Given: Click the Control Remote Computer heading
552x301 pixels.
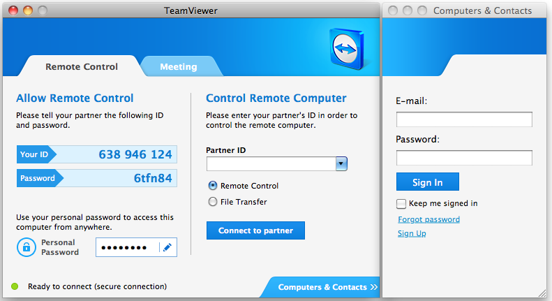Looking at the screenshot, I should [276, 98].
